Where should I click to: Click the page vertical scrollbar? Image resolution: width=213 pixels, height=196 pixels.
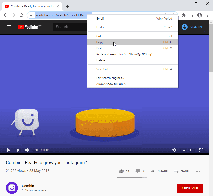tap(211, 48)
